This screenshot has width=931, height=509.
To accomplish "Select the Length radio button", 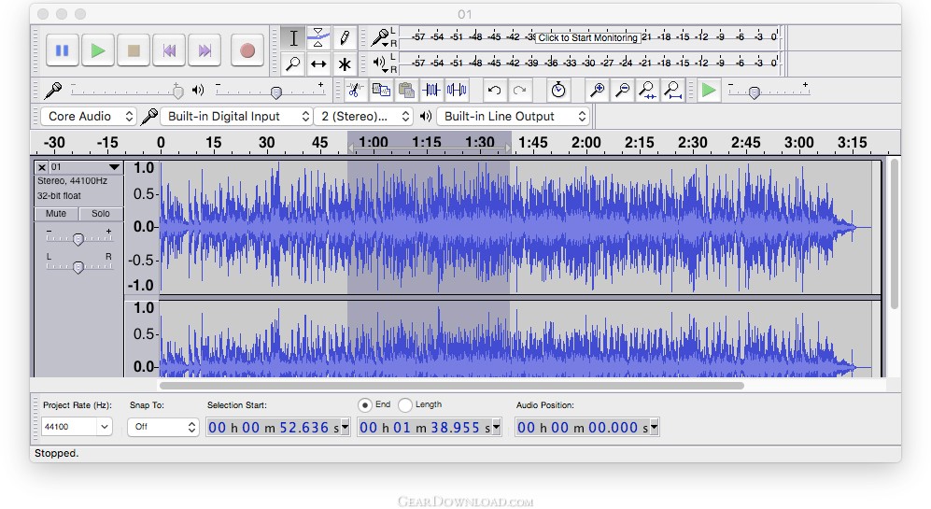I will pyautogui.click(x=405, y=405).
